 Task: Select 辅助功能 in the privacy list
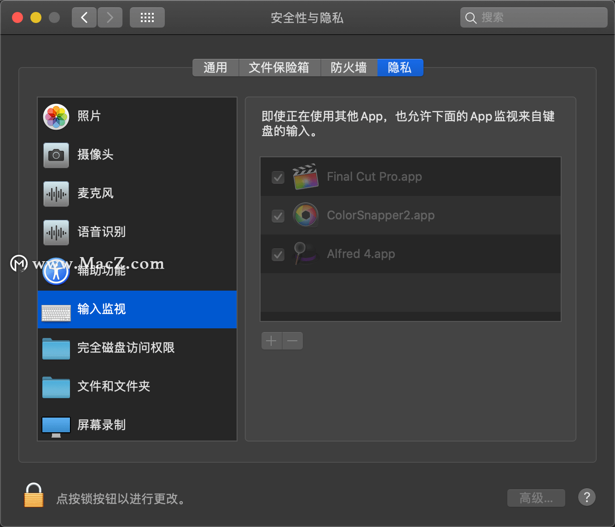(x=137, y=271)
